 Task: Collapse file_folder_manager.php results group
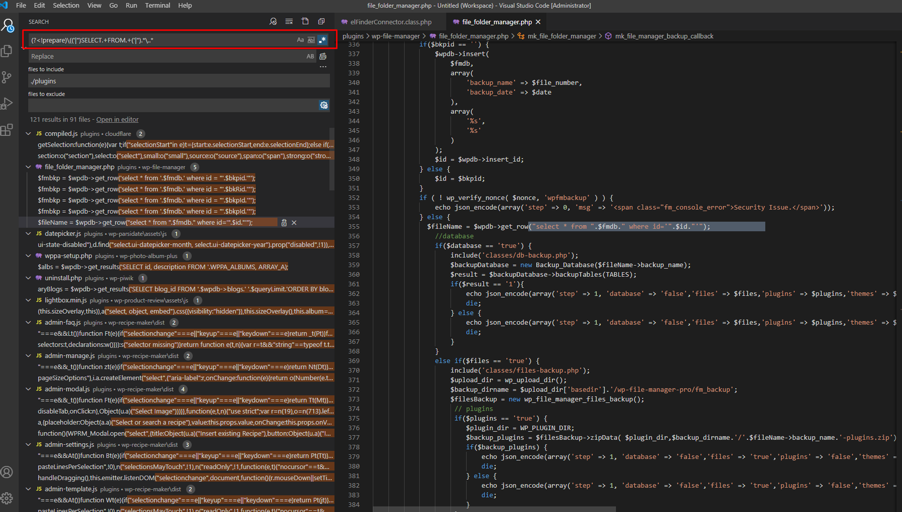pyautogui.click(x=28, y=167)
